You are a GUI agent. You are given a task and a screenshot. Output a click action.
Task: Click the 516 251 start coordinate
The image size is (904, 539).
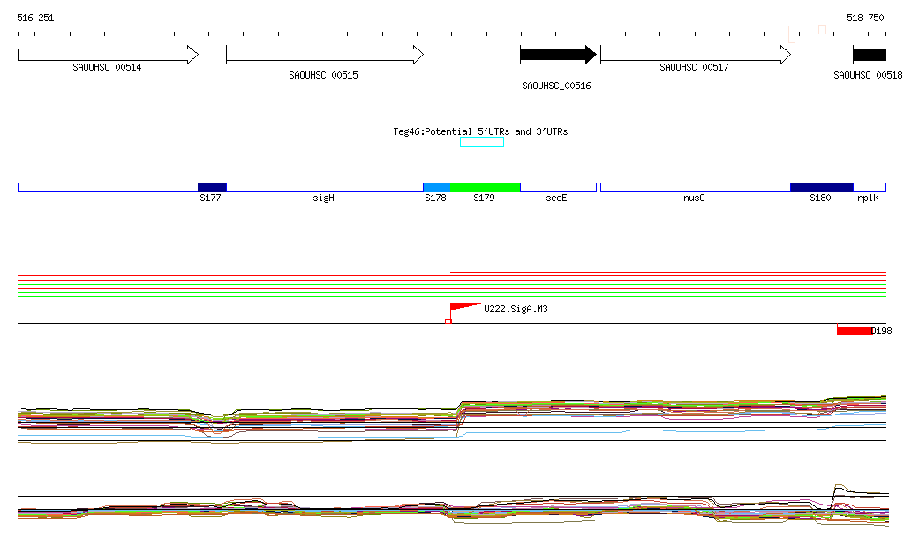pos(35,18)
